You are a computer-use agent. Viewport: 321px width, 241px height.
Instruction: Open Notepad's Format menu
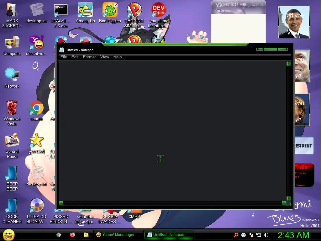click(x=89, y=57)
